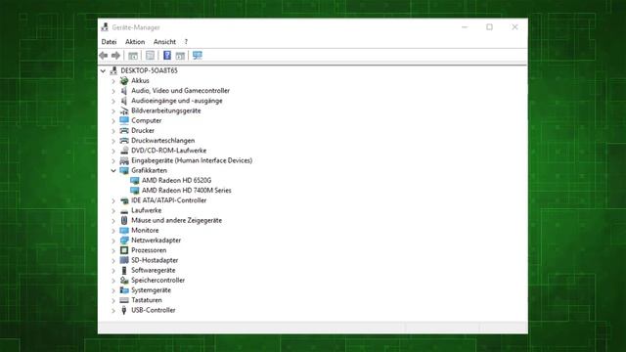Click the Back arrow toolbar icon
626x352 pixels.
104,56
